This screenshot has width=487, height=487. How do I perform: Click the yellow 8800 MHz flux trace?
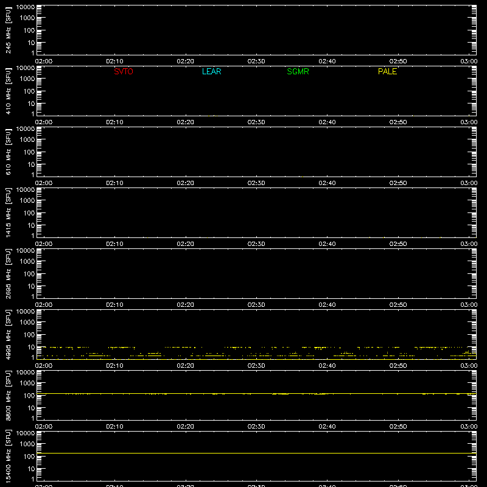click(x=256, y=393)
